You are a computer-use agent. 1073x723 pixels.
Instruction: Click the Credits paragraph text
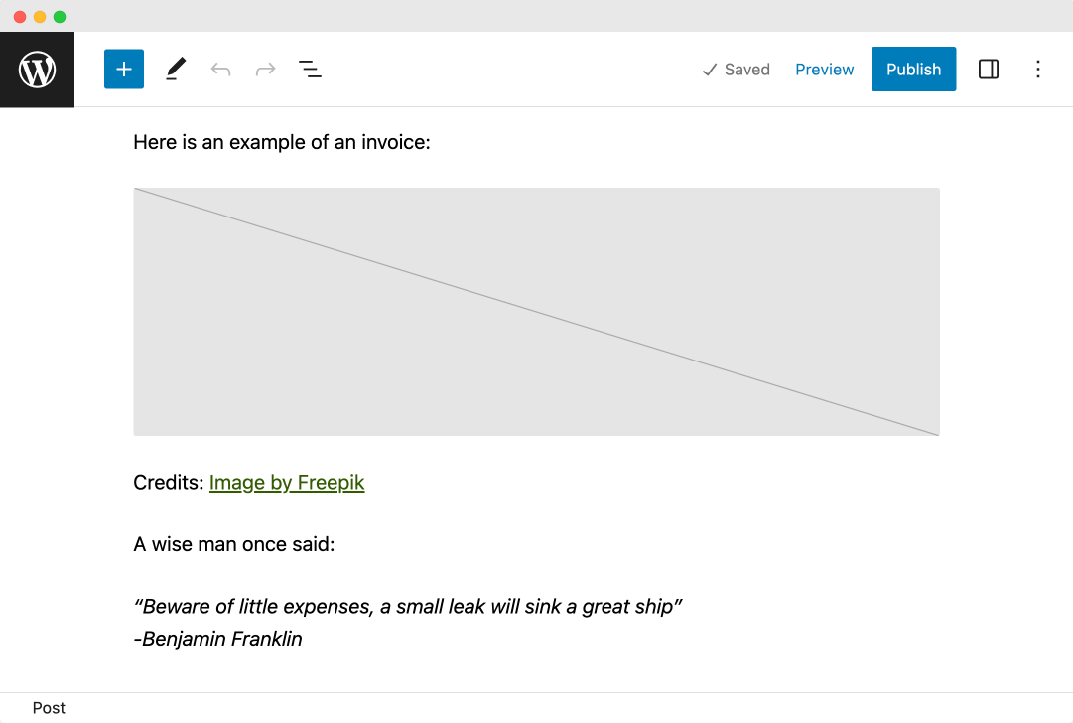(249, 482)
